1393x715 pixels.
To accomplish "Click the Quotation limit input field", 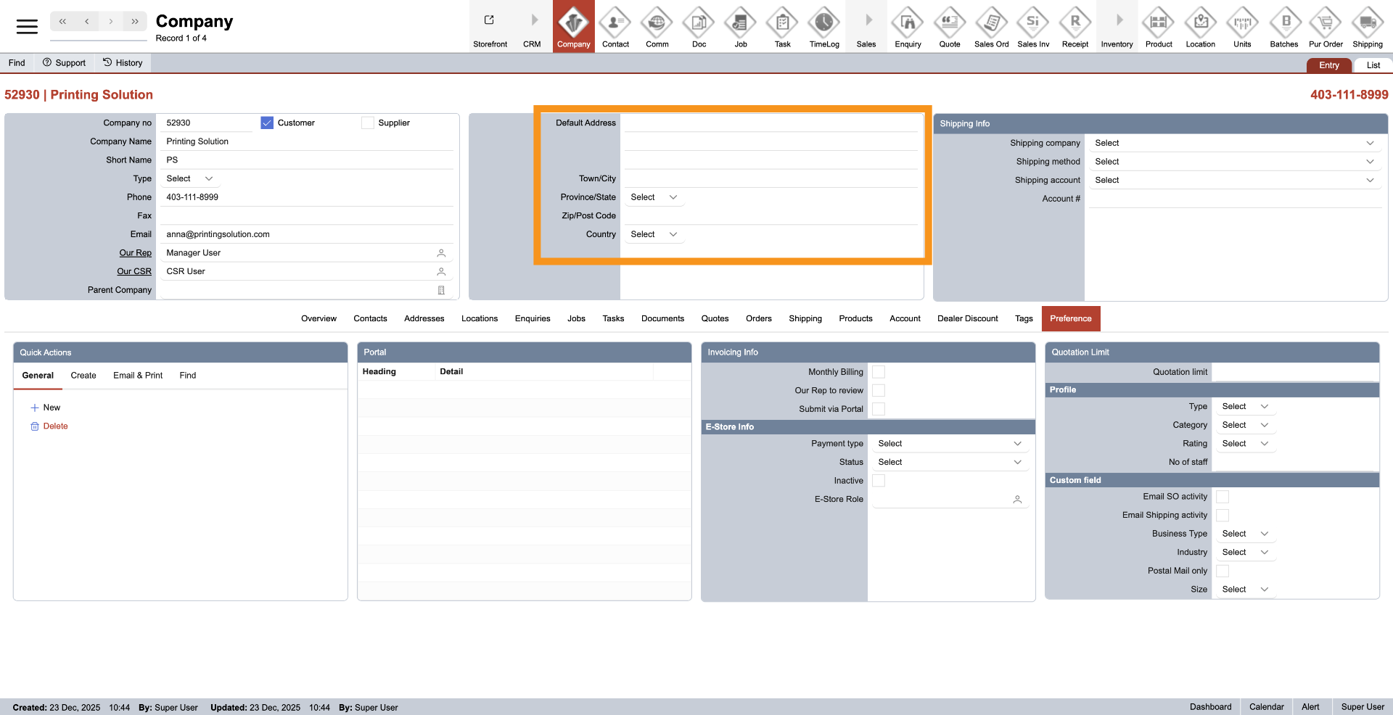I will (1294, 372).
